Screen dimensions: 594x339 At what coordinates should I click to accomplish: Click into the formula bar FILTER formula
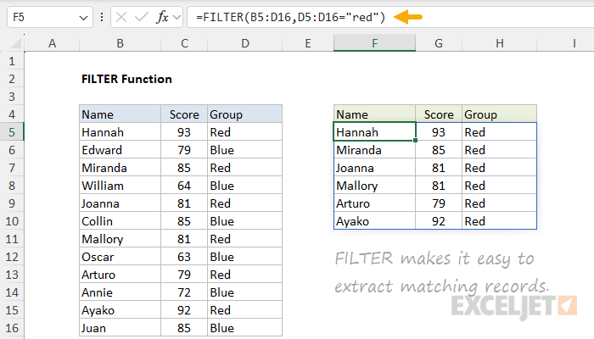290,17
